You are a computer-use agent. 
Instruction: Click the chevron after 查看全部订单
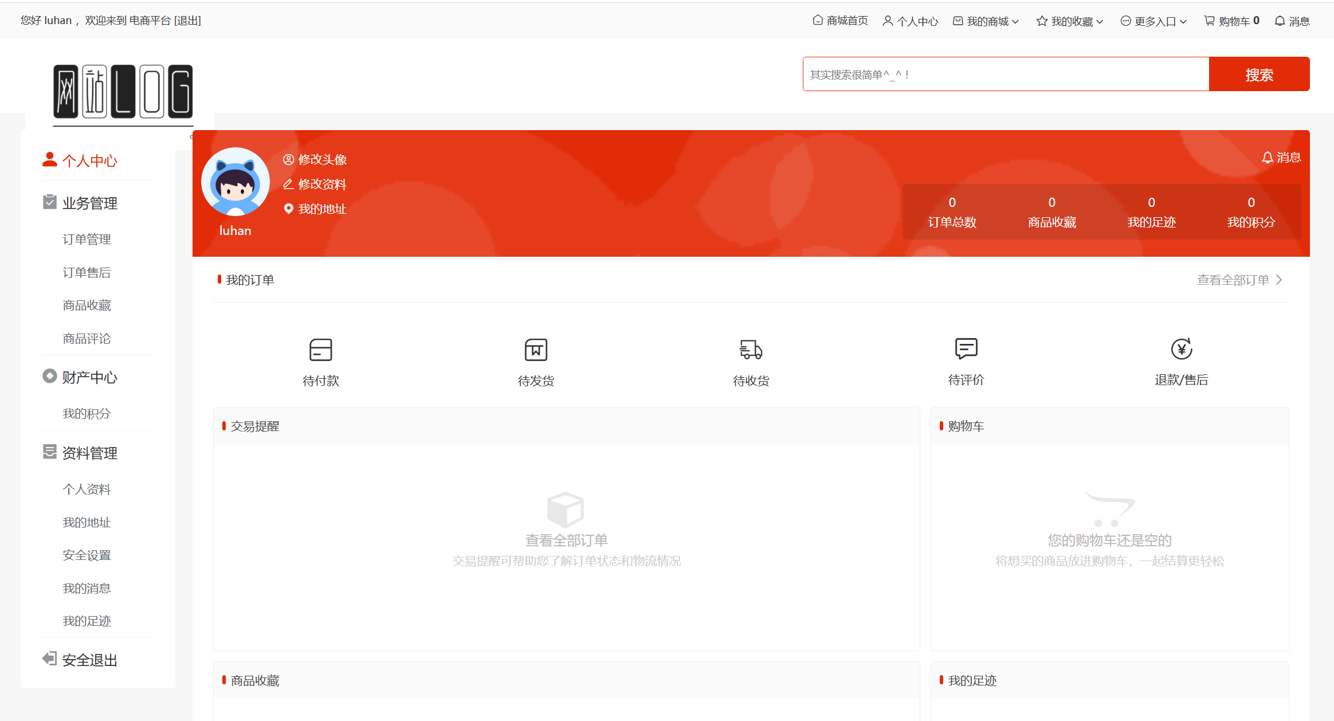(x=1279, y=280)
